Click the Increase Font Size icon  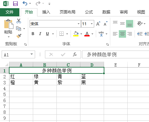98,24
